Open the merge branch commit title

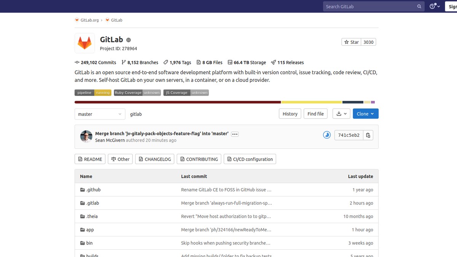click(x=162, y=134)
